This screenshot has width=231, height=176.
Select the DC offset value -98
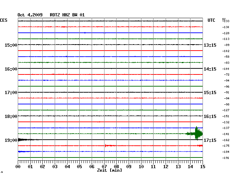227,104
